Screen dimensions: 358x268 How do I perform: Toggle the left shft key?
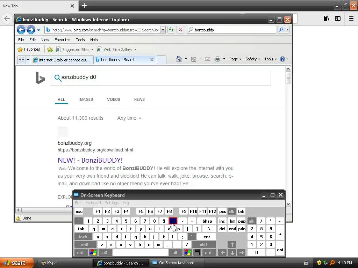click(85, 245)
